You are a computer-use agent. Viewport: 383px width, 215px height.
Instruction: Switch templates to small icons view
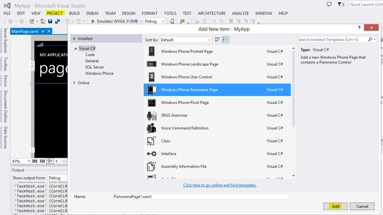[217, 40]
